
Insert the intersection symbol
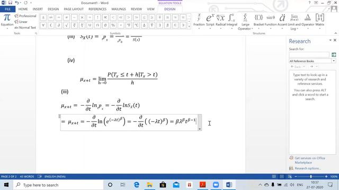tap(97, 25)
